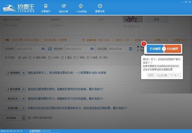
Task: Select the upper ticket type radio button
Action: 138,46
